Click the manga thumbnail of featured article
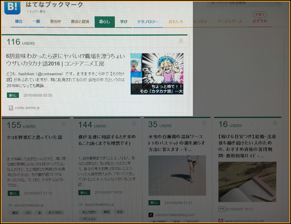291x224 pixels. click(157, 74)
